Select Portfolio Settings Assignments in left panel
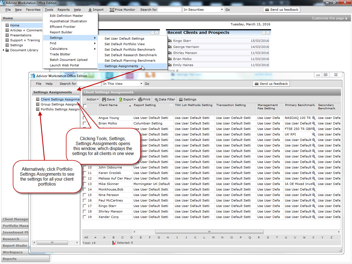This screenshot has height=264, width=352. tap(60, 109)
